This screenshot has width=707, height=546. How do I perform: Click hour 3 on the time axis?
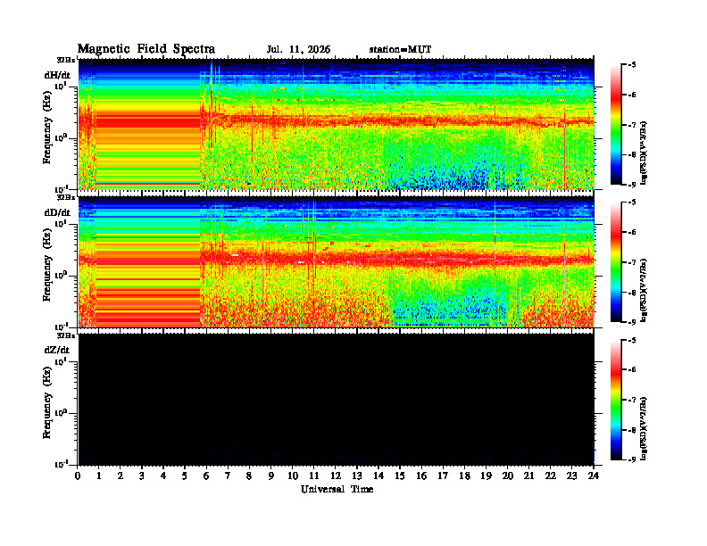(142, 476)
